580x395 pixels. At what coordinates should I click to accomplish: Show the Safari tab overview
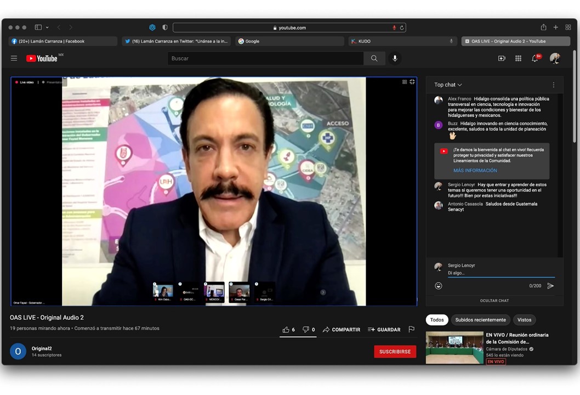coord(568,27)
